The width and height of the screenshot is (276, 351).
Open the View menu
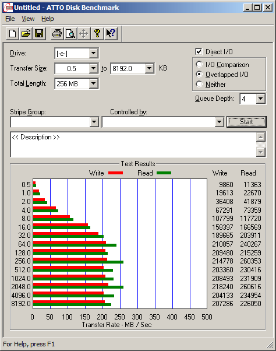[x=28, y=19]
